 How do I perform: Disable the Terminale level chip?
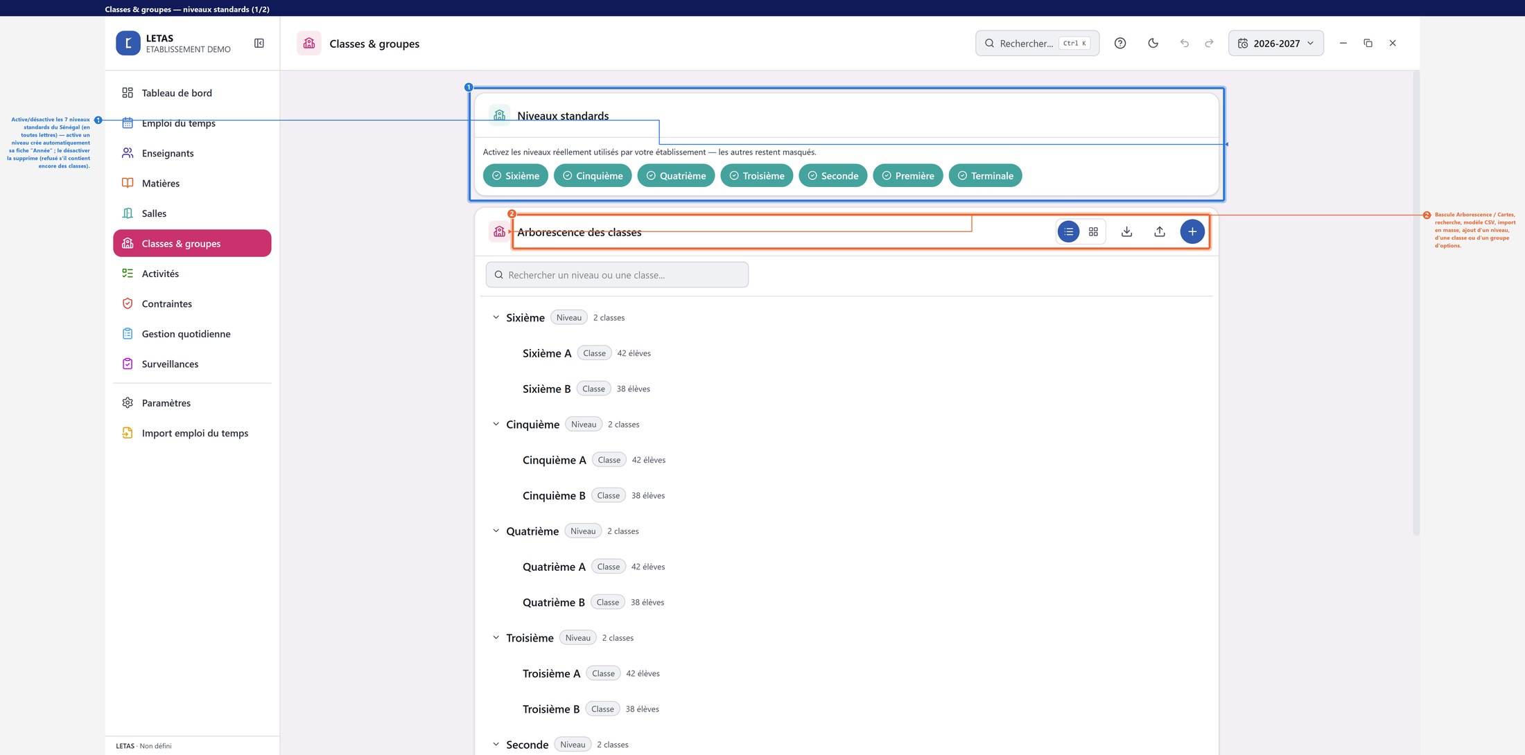[x=985, y=176]
